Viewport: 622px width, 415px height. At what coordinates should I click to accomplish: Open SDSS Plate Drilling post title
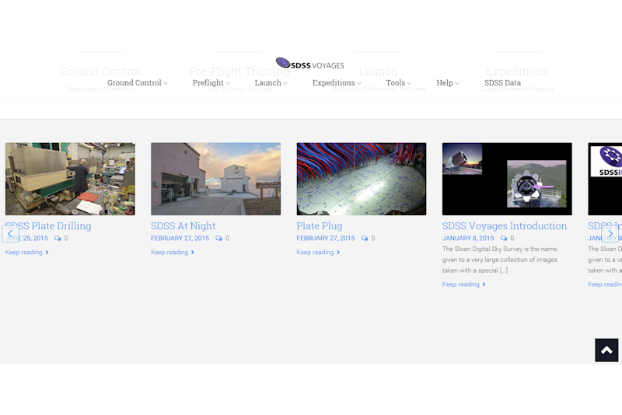coord(48,226)
